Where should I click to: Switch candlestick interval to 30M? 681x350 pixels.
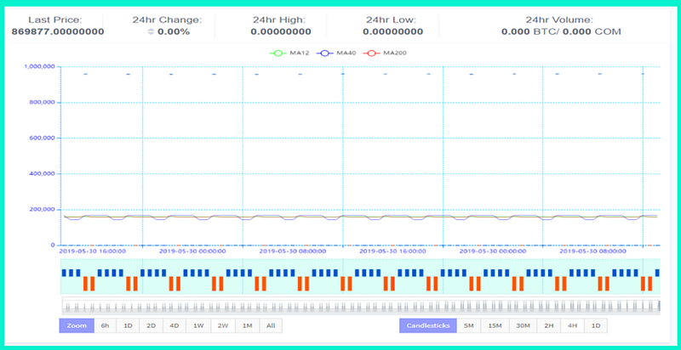pos(523,325)
